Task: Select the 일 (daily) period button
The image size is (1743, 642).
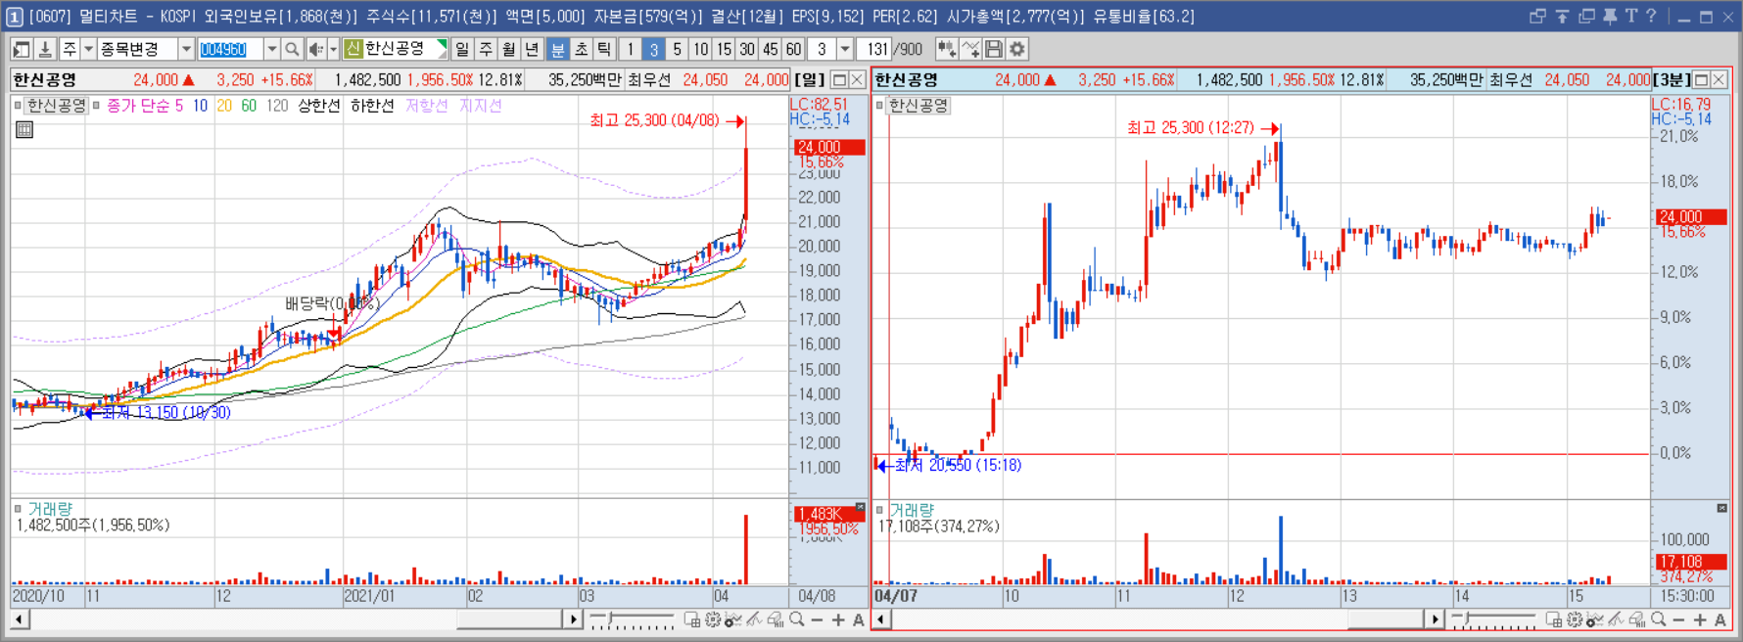Action: pyautogui.click(x=462, y=49)
